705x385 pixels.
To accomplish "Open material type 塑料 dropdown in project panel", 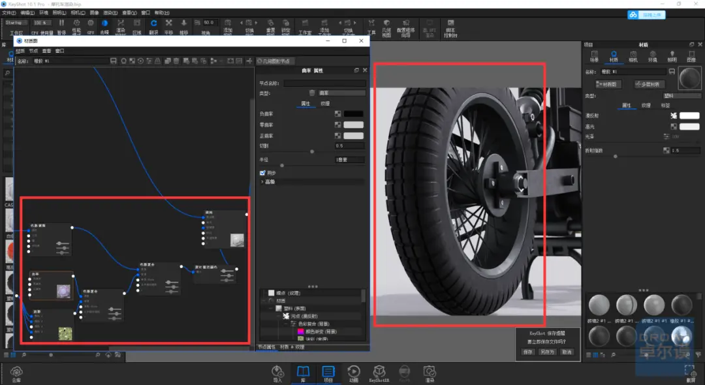I will click(x=682, y=96).
